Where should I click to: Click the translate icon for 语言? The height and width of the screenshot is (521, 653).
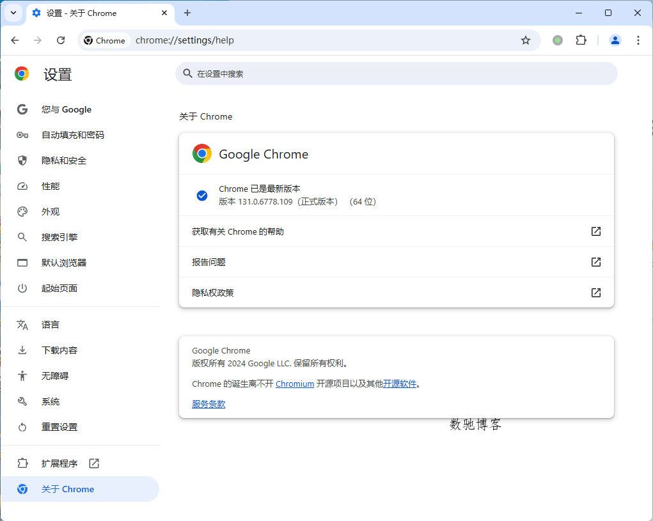(x=22, y=325)
